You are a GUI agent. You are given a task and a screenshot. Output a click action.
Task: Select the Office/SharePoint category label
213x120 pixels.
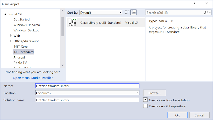click(26, 41)
